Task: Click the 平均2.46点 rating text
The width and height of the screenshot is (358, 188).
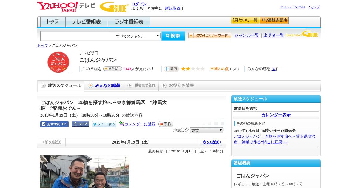Action: point(219,69)
